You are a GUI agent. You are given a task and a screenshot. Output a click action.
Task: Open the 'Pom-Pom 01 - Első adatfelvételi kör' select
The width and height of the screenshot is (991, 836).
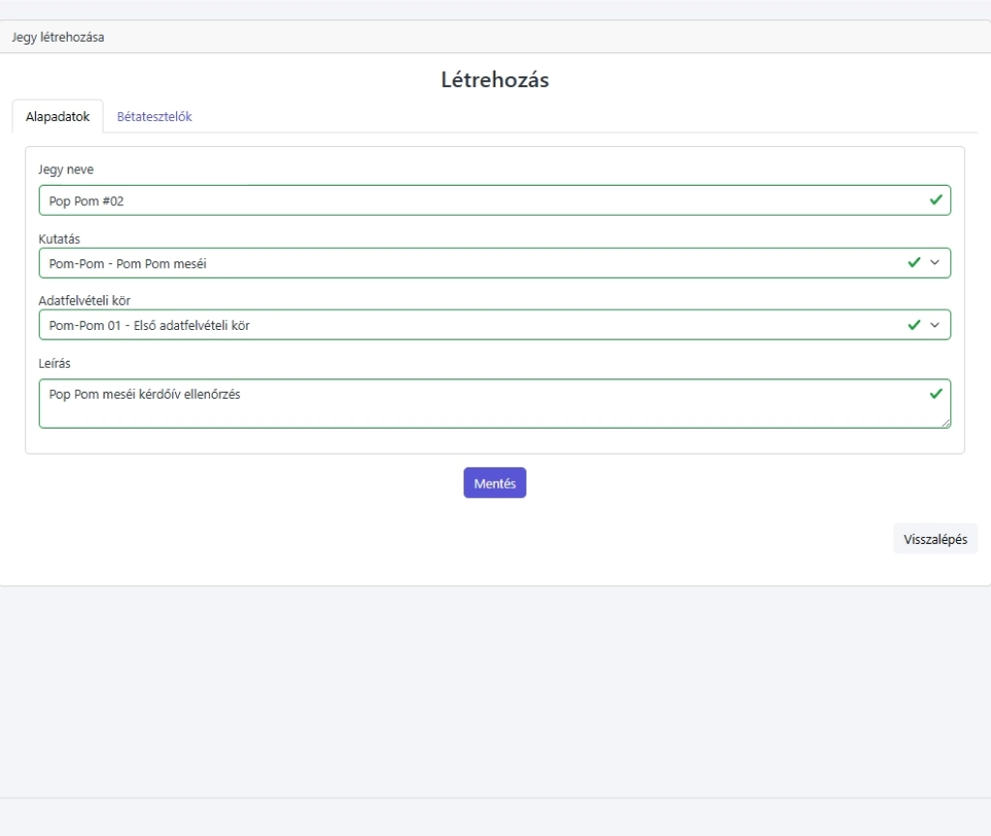point(465,325)
